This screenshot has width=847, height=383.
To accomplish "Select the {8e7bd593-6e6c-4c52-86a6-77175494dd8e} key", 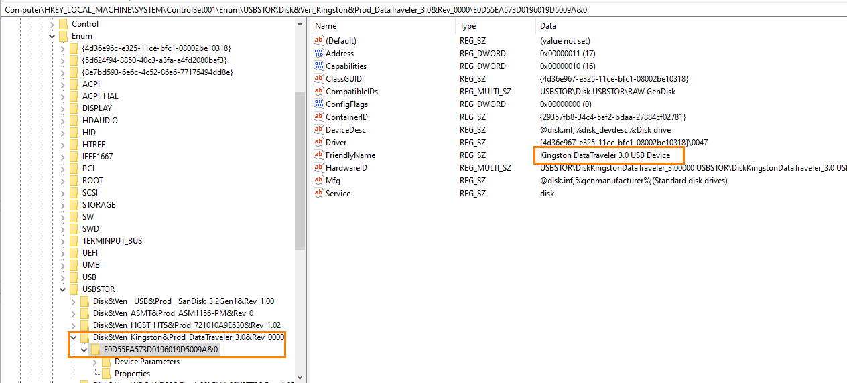I will tap(157, 72).
